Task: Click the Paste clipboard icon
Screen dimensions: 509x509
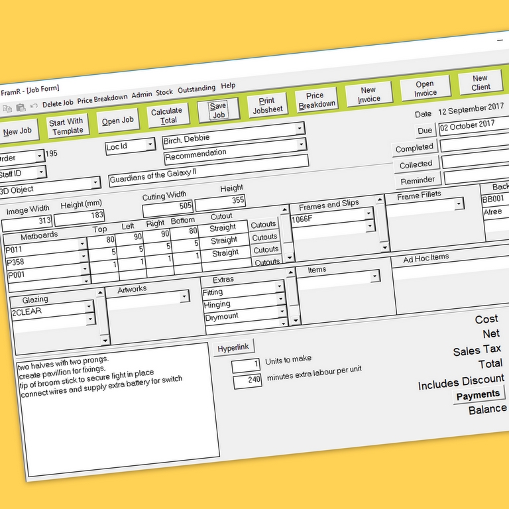Action: tap(21, 107)
